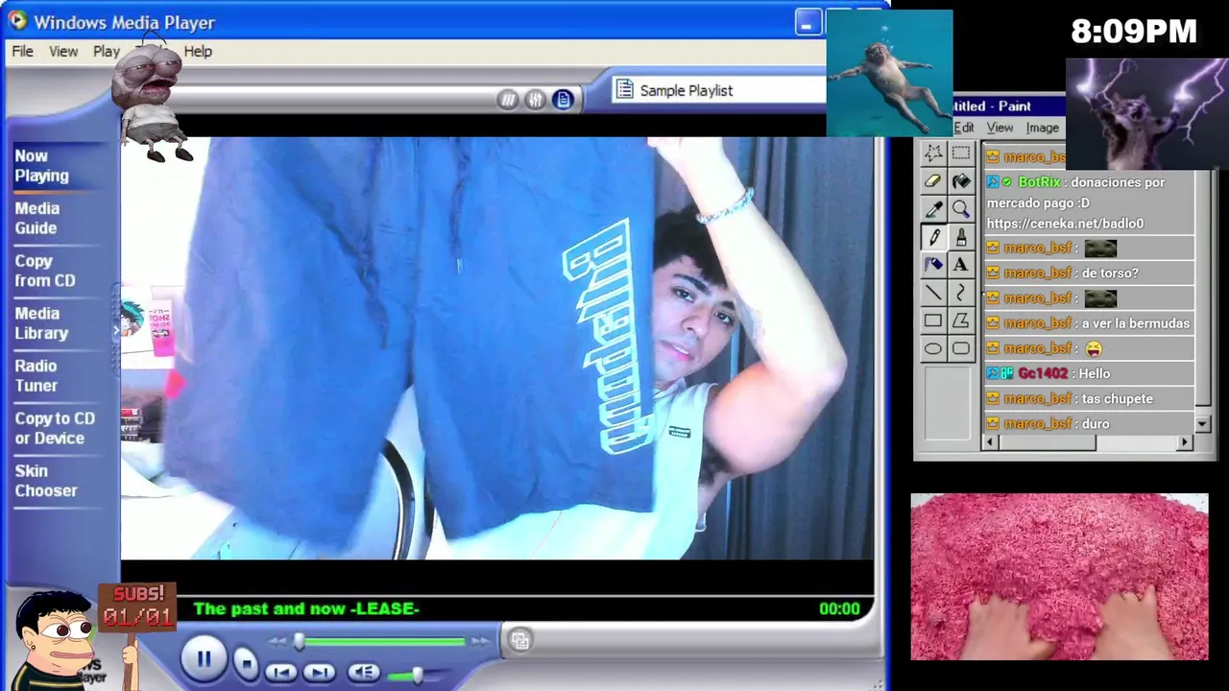The height and width of the screenshot is (691, 1229).
Task: Choose the Eraser tool in Paint
Action: pos(933,181)
